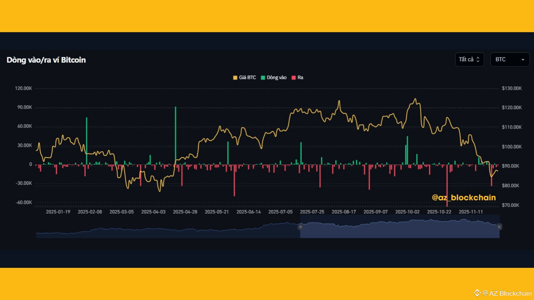Click the green Dòng vào legend swatch
The image size is (534, 300).
pyautogui.click(x=263, y=77)
